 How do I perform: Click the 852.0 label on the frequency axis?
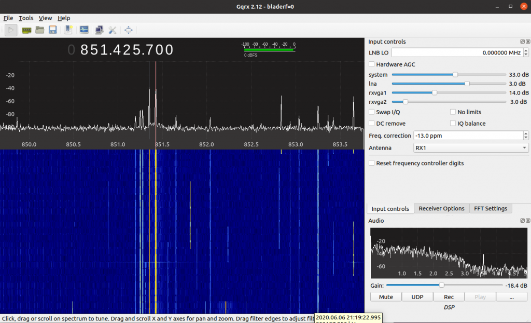point(206,144)
